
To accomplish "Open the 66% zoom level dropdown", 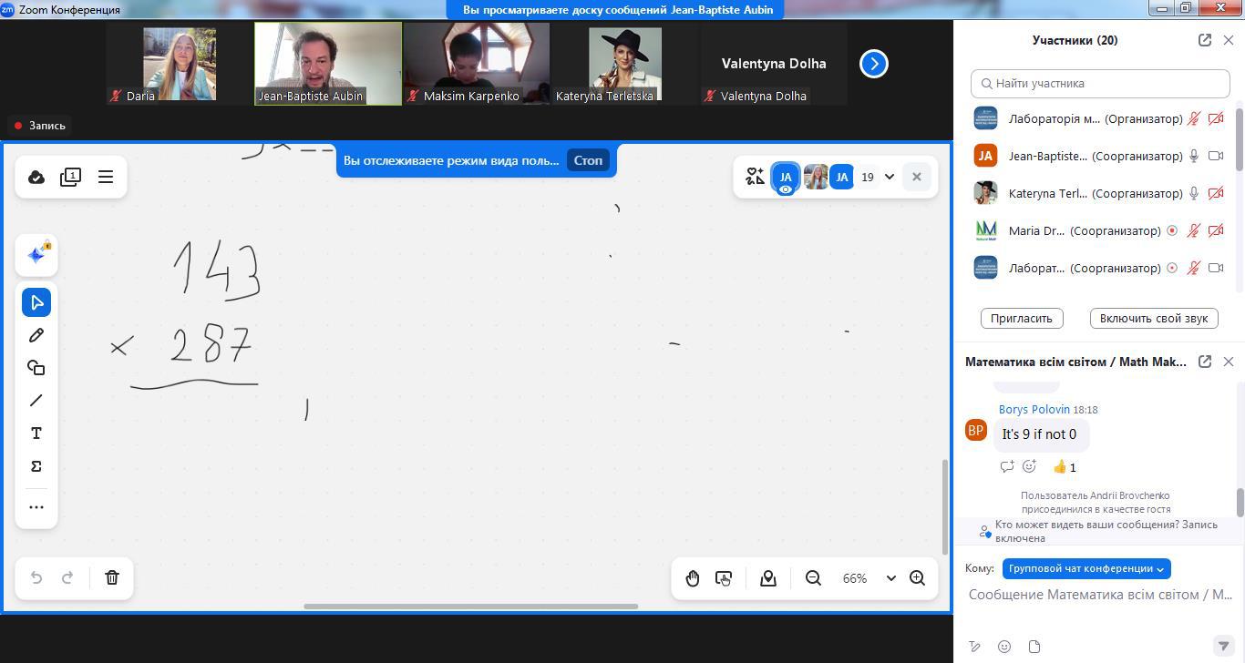I will pyautogui.click(x=890, y=578).
